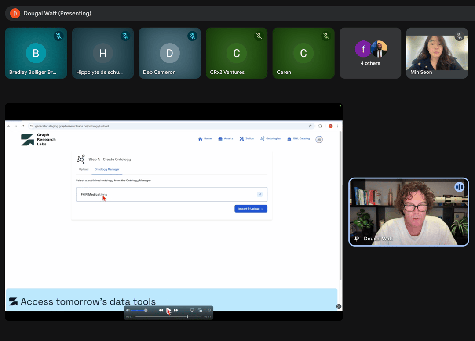Expand more player options chevrons
This screenshot has width=475, height=341.
click(209, 310)
